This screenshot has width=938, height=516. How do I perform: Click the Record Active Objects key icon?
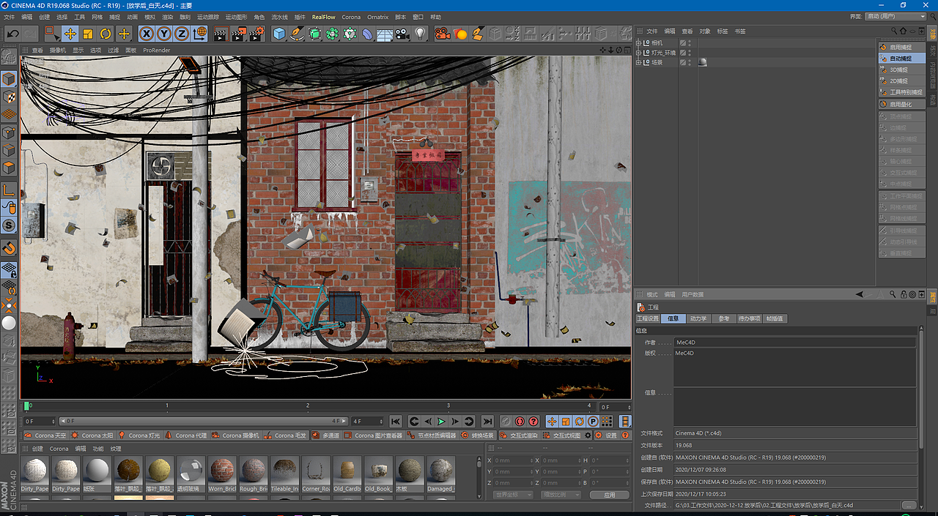click(x=506, y=422)
